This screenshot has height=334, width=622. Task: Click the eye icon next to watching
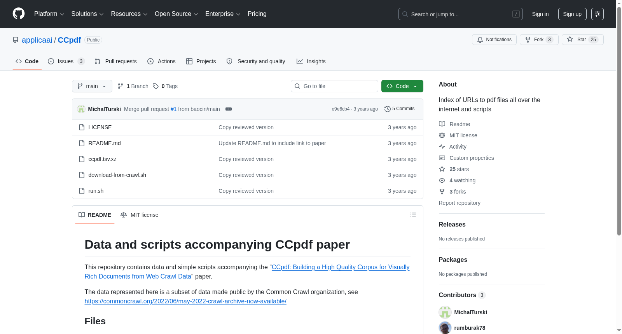[x=442, y=180]
